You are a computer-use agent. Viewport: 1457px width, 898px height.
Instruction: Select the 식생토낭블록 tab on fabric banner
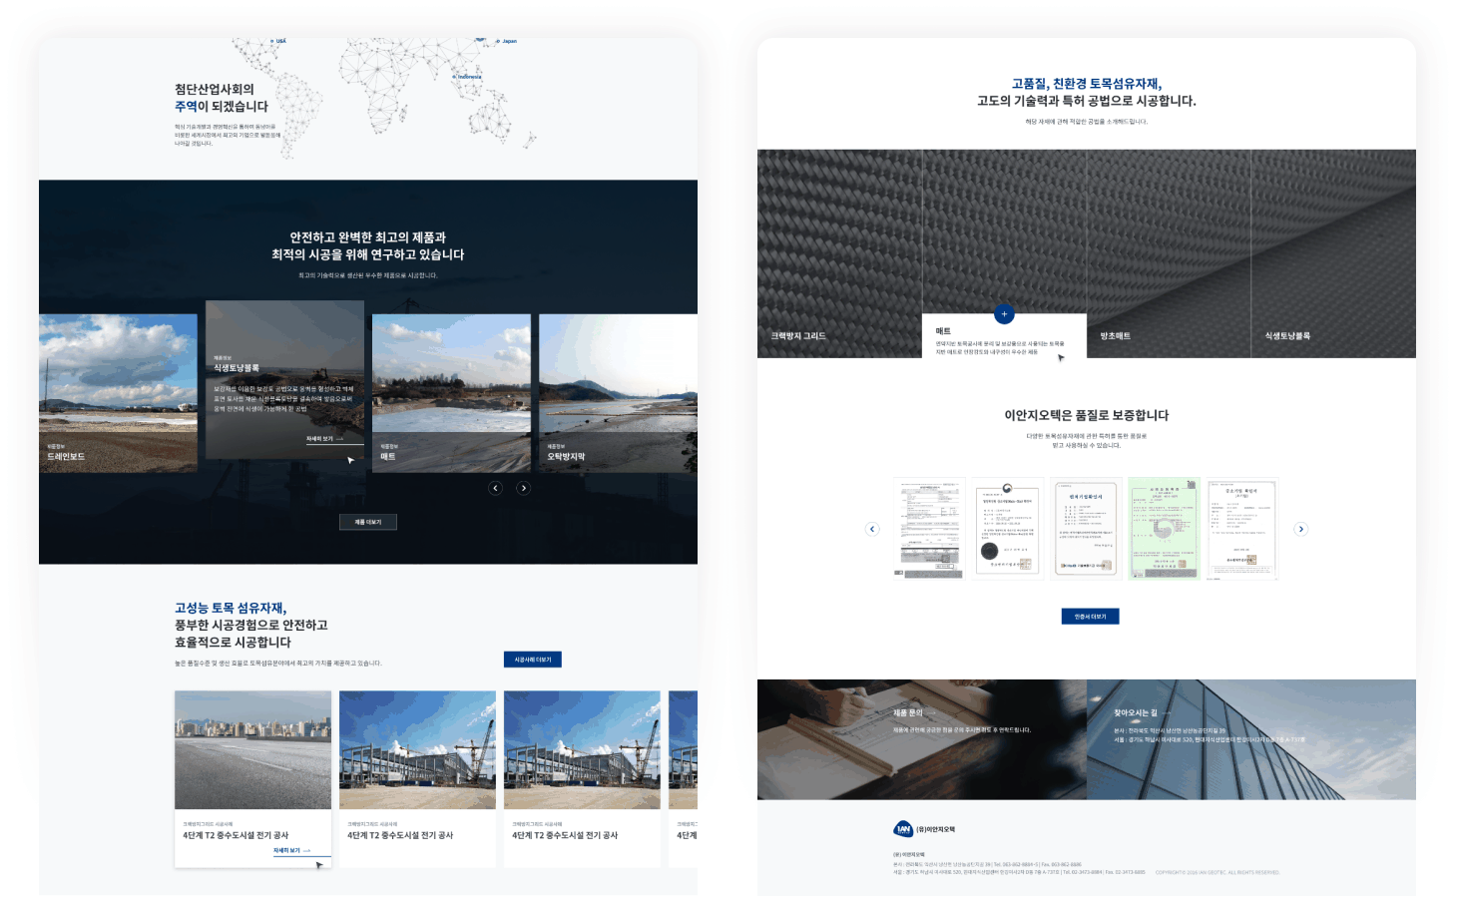1287,336
